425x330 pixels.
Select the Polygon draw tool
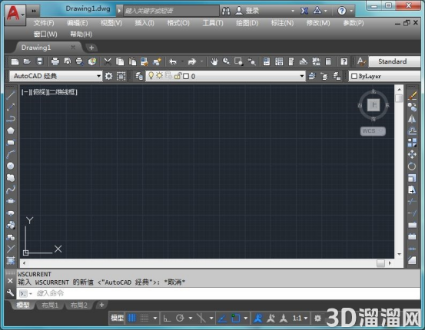[x=11, y=130]
